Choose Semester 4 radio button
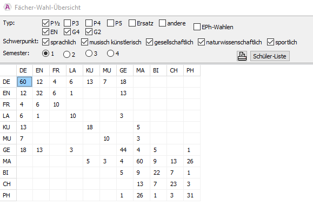 [x=110, y=54]
